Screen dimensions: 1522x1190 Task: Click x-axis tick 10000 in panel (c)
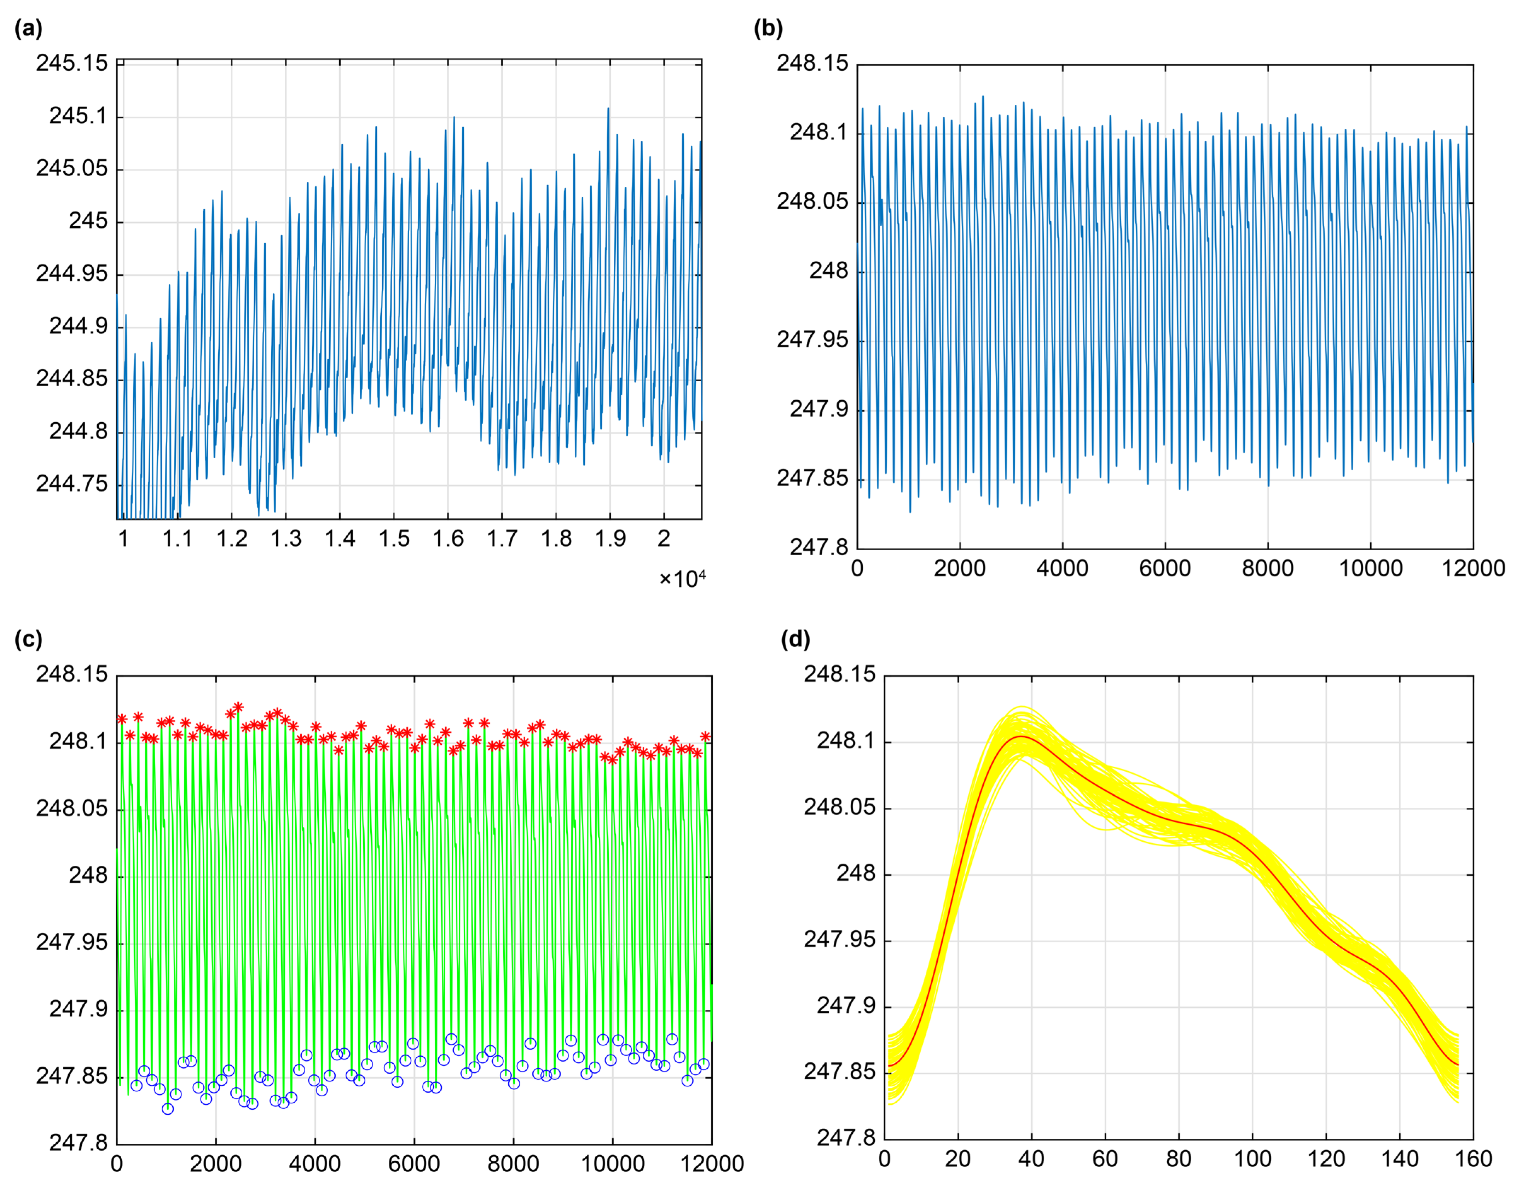click(x=613, y=1163)
